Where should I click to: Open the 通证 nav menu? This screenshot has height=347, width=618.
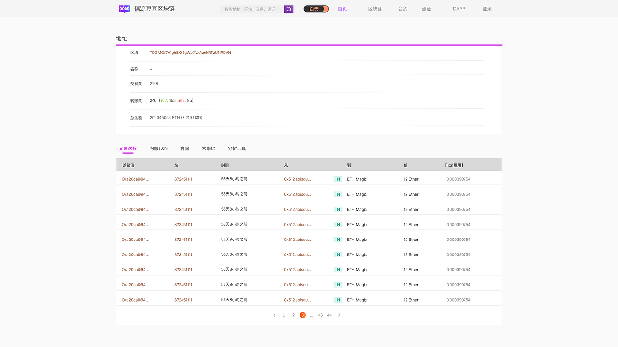point(426,9)
